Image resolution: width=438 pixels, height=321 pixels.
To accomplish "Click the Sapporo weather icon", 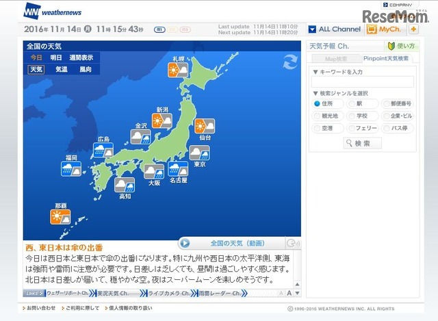I will (x=178, y=70).
